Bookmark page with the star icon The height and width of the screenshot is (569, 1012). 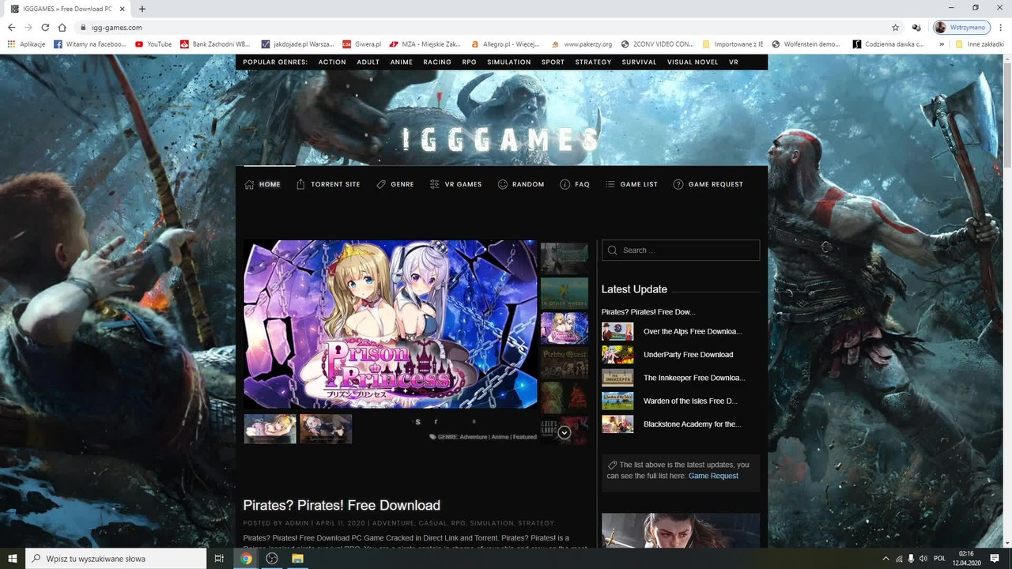896,27
